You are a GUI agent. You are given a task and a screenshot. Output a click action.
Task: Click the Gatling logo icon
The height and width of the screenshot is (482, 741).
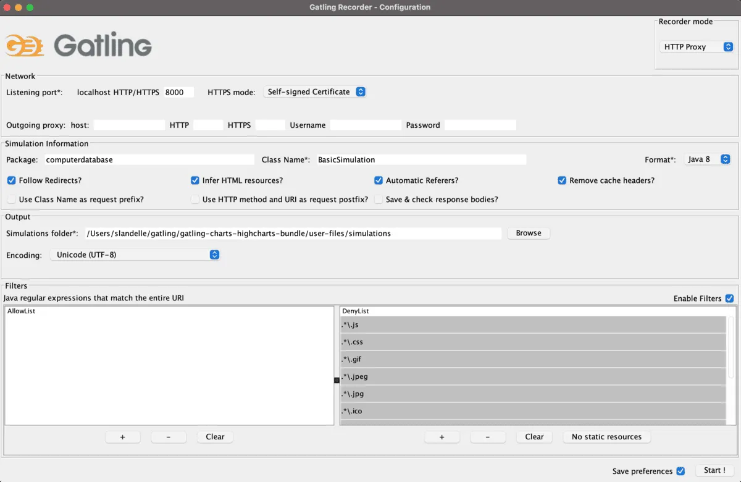25,44
